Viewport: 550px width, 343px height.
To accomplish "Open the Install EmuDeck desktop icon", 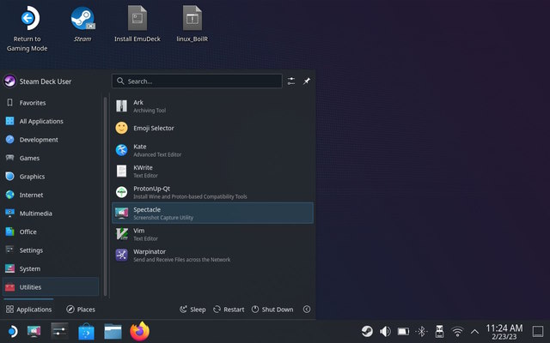I will point(137,24).
